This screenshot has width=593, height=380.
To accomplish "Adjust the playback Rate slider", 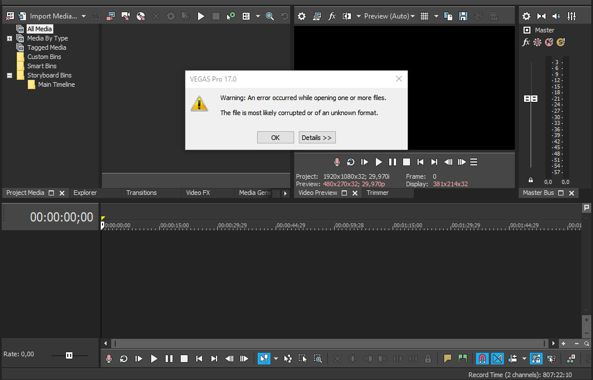I will point(69,356).
